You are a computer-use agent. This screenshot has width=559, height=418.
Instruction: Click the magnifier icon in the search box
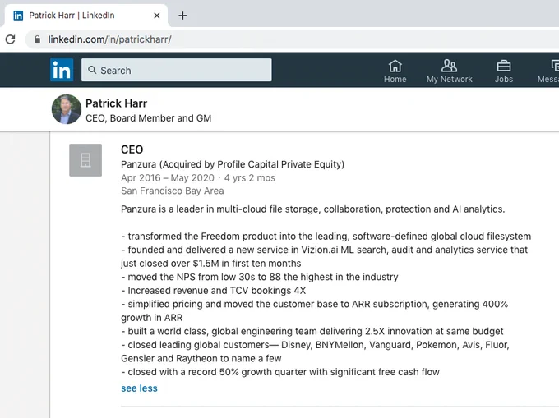92,70
